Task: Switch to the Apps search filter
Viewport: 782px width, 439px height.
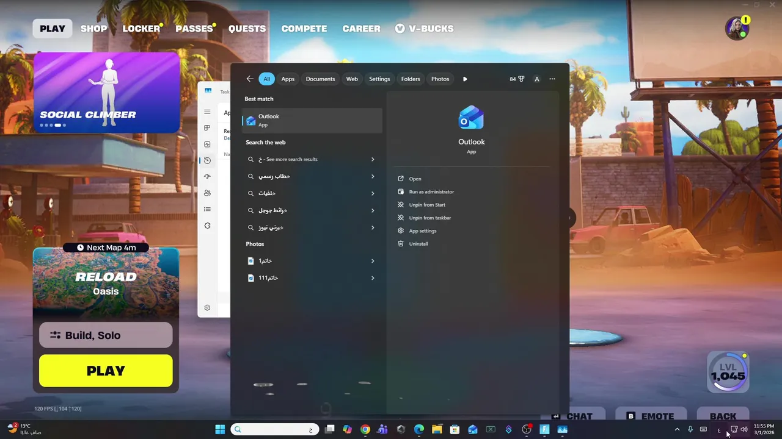Action: [x=288, y=79]
